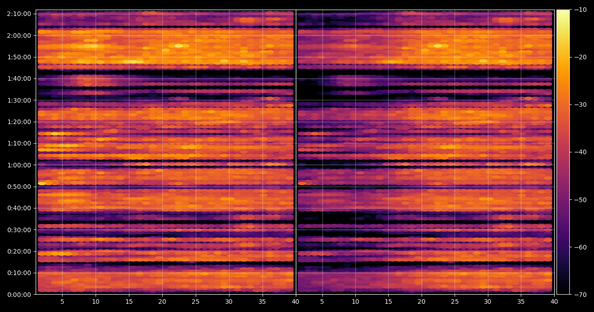Click the 0:10:00 time label
This screenshot has width=594, height=312.
(x=19, y=273)
